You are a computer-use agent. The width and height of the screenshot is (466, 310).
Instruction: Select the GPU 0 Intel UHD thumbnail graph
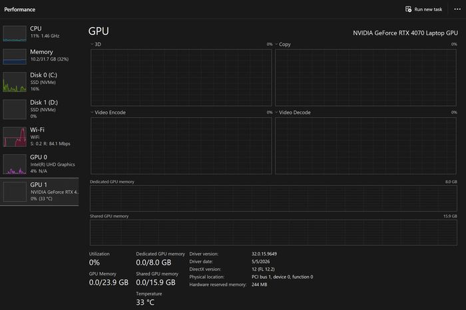coord(15,164)
